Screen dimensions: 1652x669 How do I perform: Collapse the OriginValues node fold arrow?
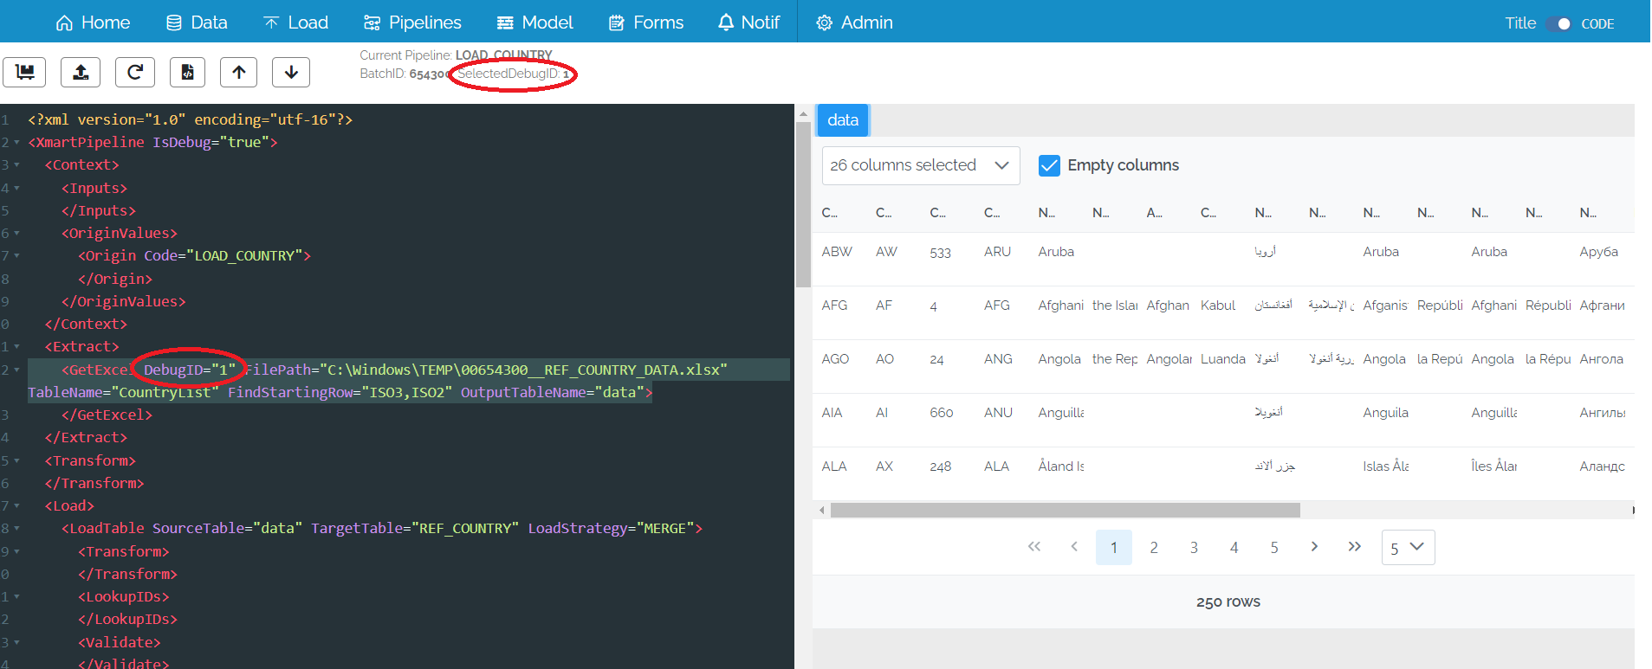tap(16, 233)
